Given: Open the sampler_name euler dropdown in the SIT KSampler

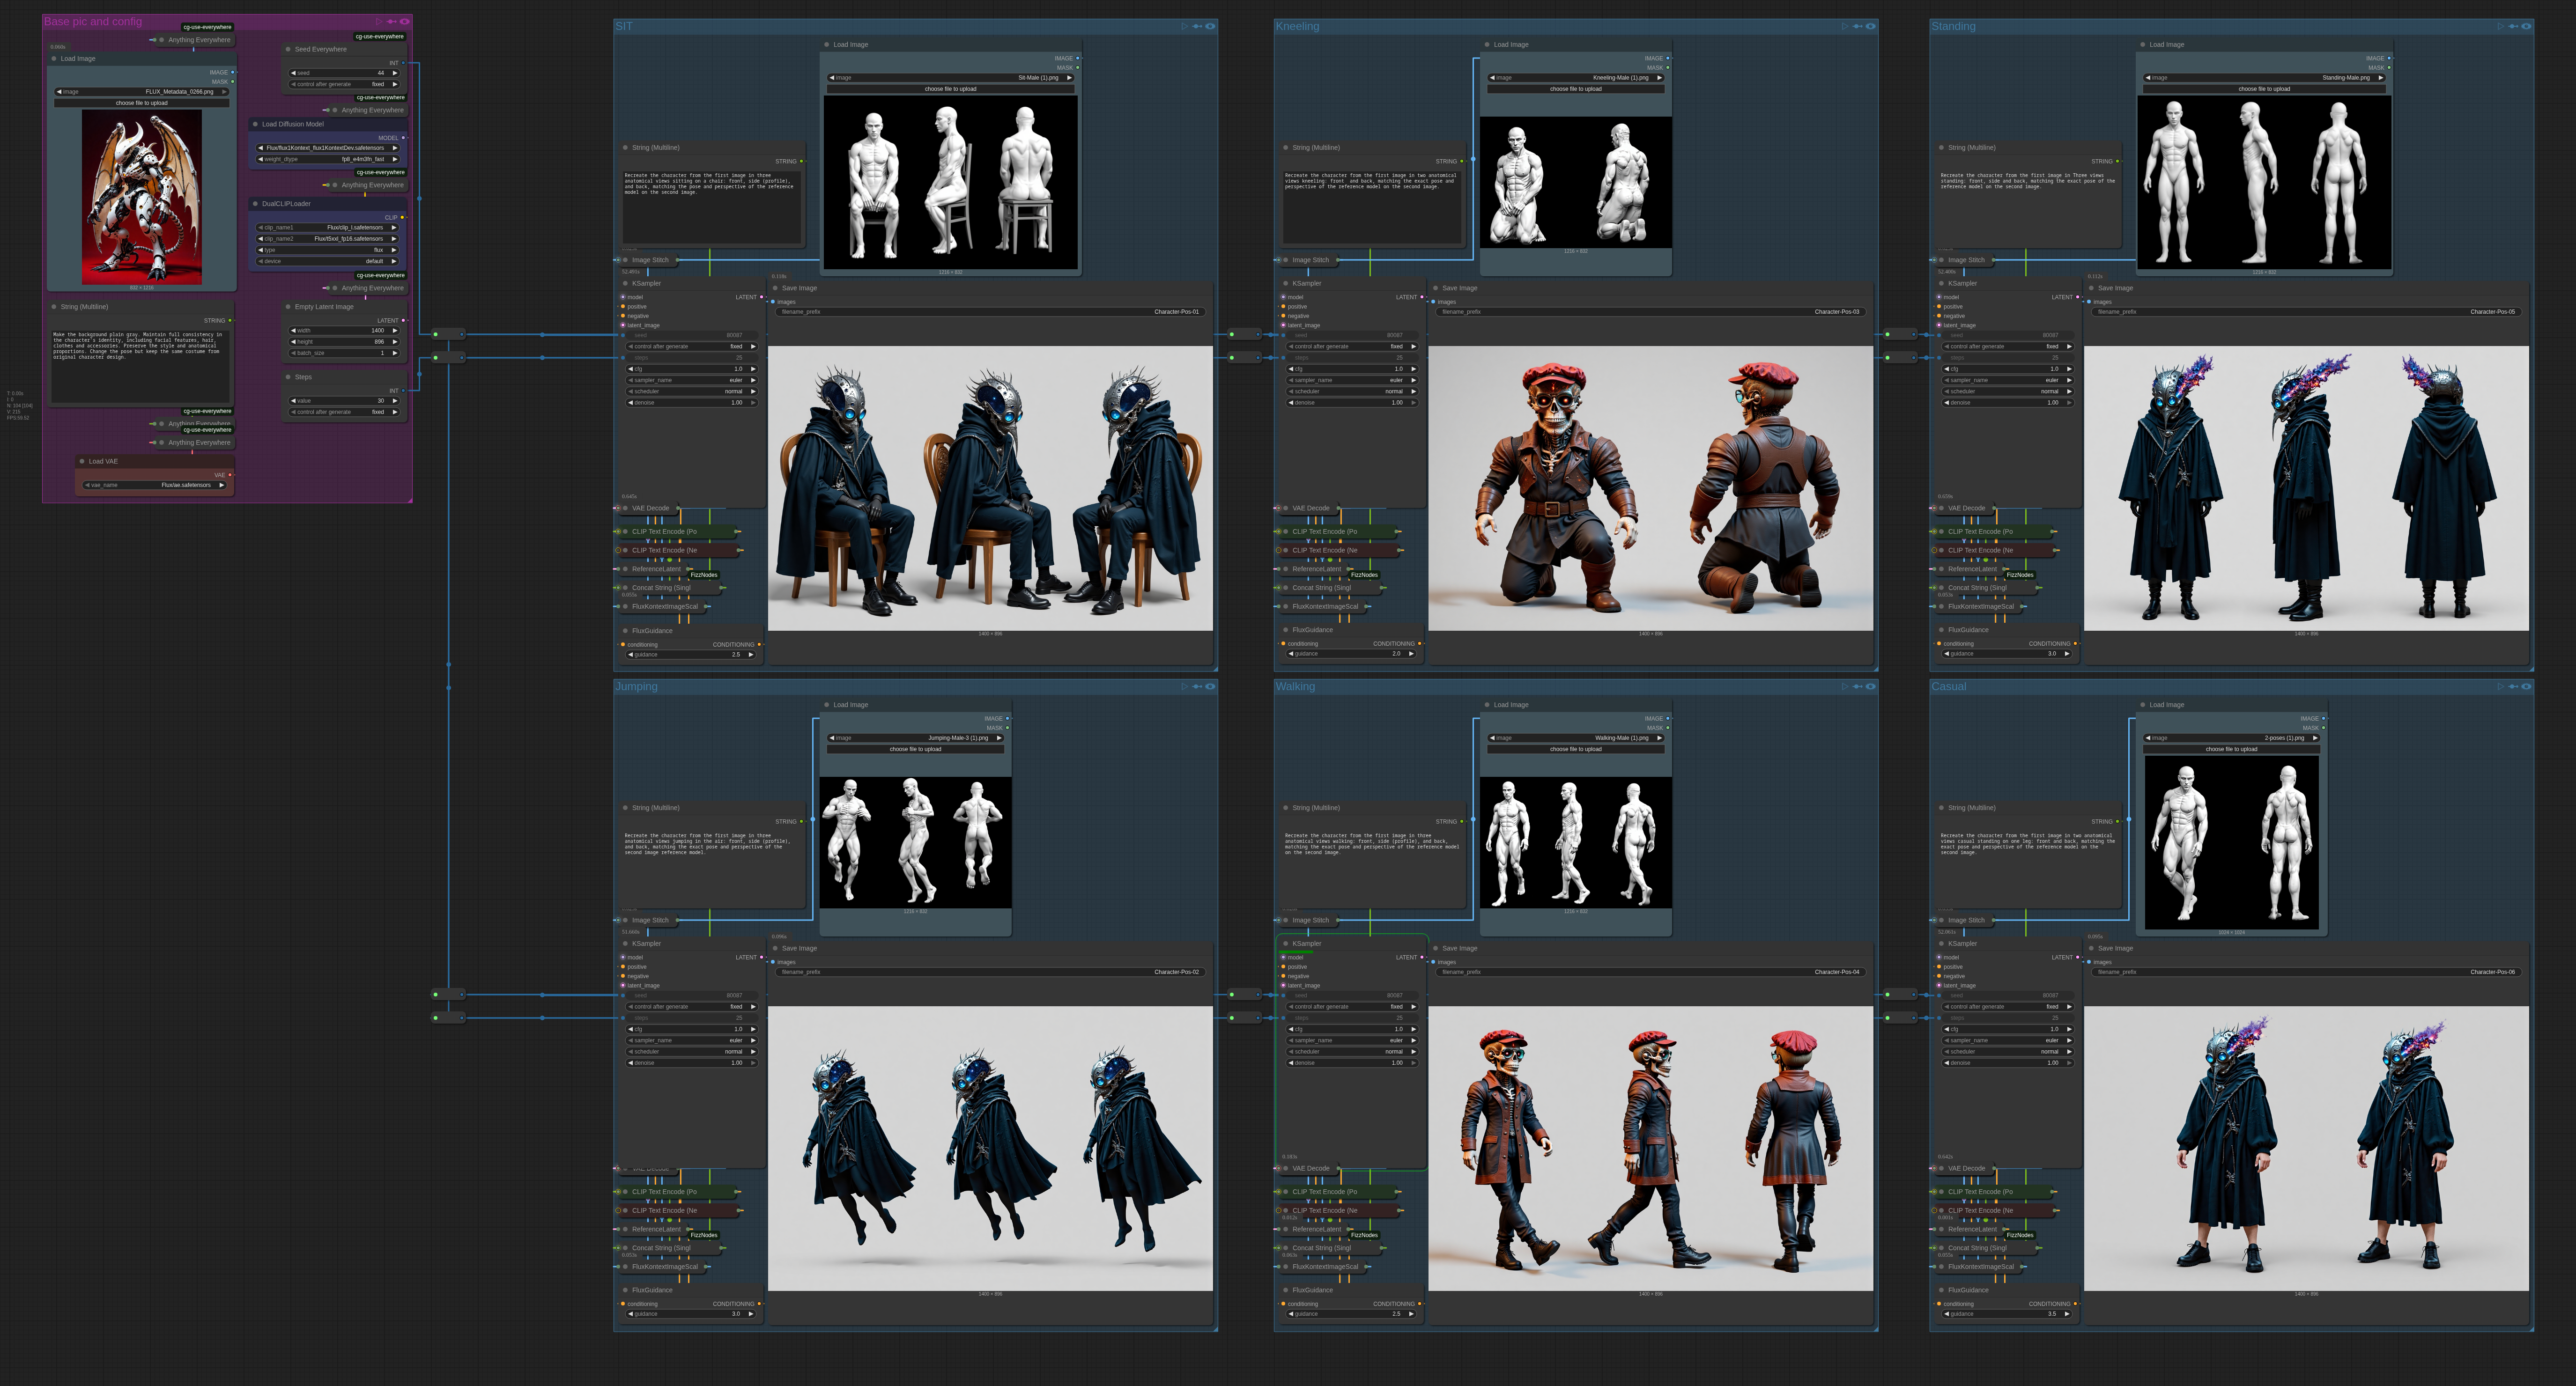Looking at the screenshot, I should [x=692, y=380].
